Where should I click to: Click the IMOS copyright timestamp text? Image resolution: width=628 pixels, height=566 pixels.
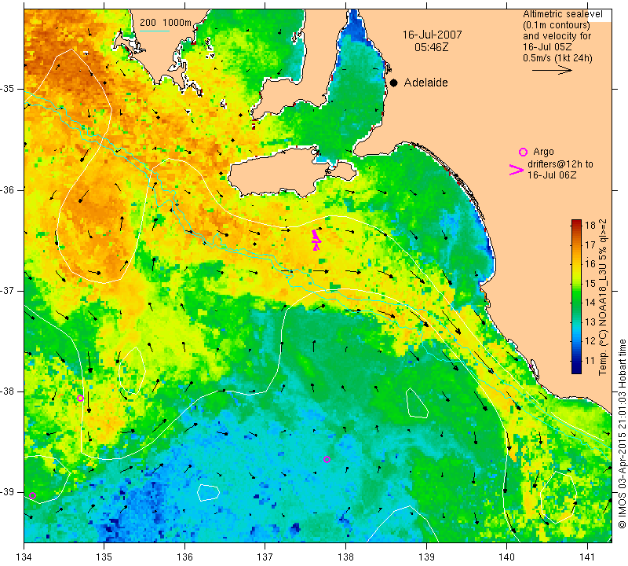622,434
